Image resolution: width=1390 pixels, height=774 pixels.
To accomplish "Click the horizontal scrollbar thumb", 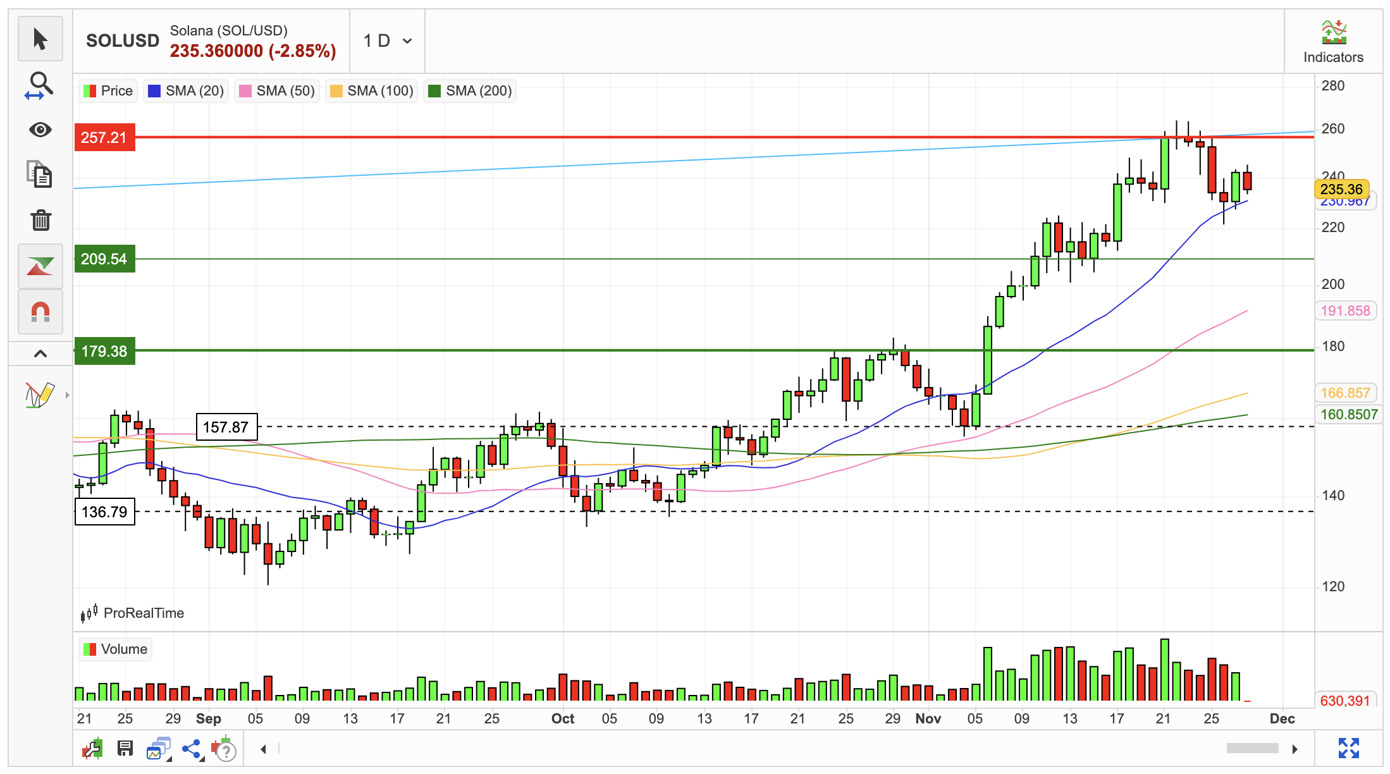I will (x=1252, y=749).
